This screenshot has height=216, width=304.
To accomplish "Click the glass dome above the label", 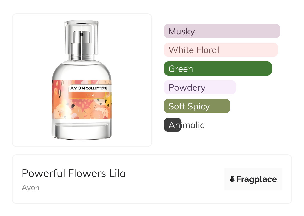I will coord(82,70).
